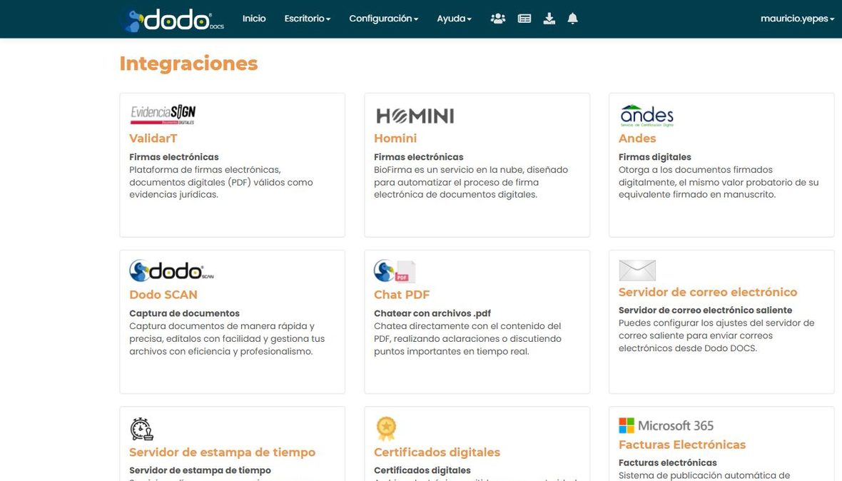Click the BioFirma description text
The width and height of the screenshot is (842, 481).
pos(471,183)
